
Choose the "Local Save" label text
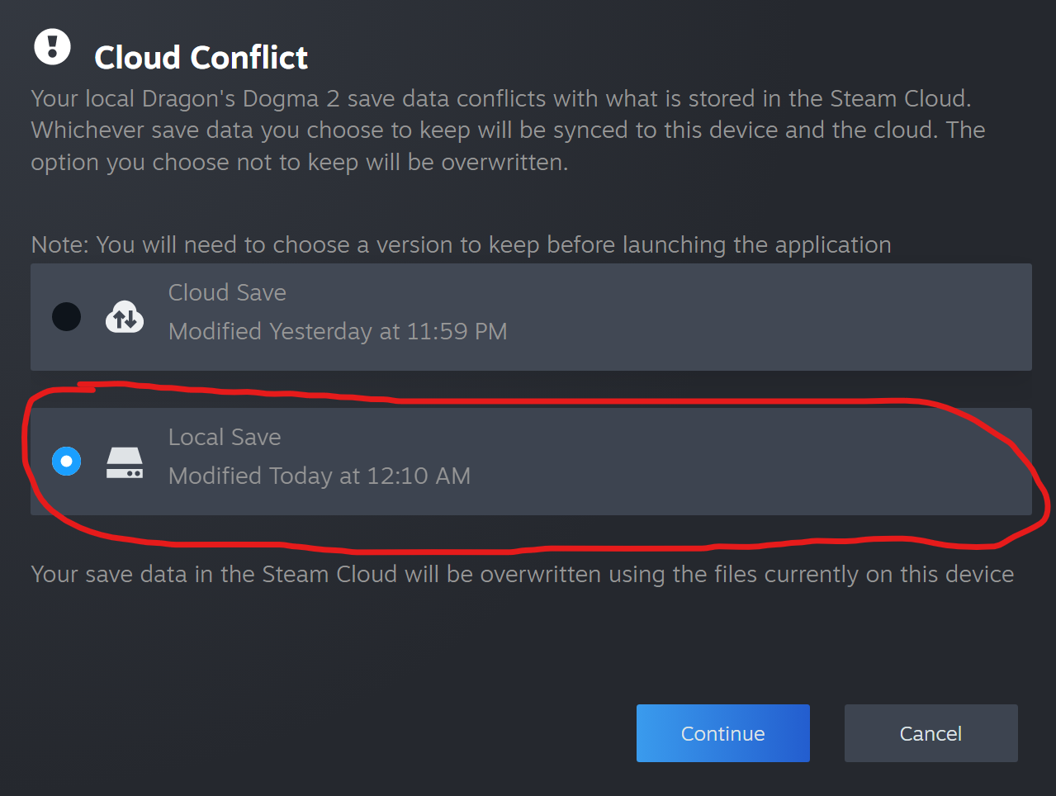pyautogui.click(x=225, y=438)
